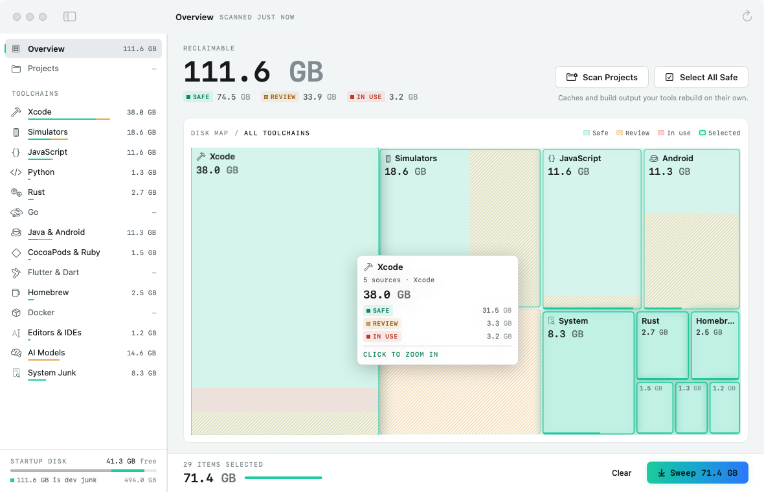This screenshot has width=764, height=492.
Task: Click CLICK TO ZOOM IN in tooltip
Action: pyautogui.click(x=401, y=355)
